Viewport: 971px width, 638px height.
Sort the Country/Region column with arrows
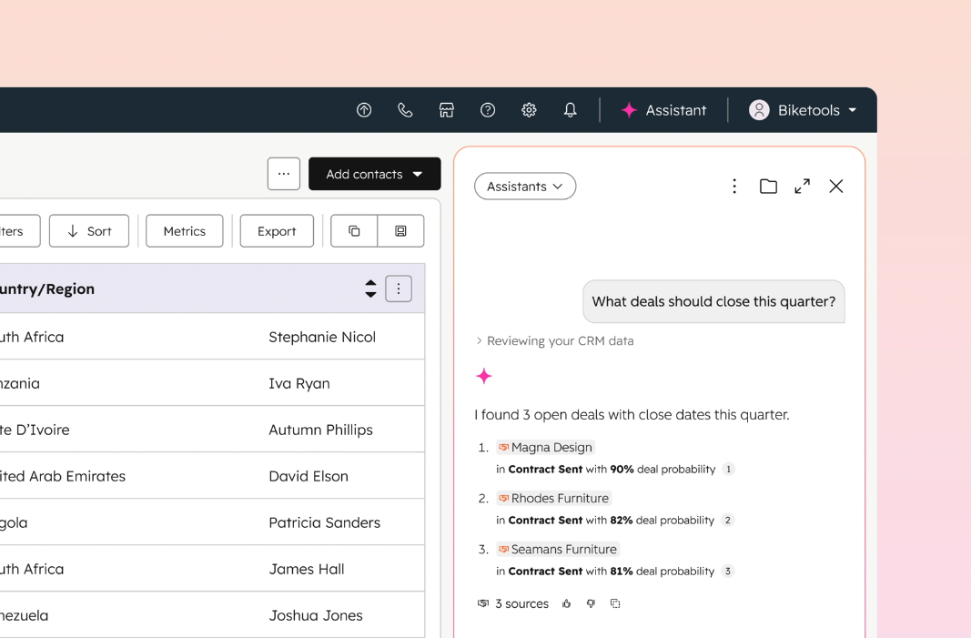click(370, 289)
